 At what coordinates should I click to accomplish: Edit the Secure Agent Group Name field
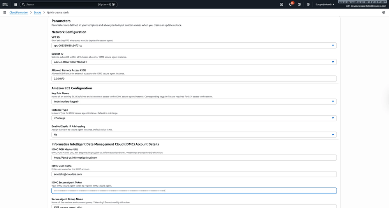click(194, 206)
